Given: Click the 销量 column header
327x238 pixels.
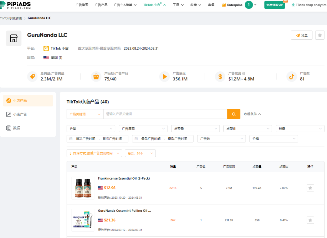Looking at the screenshot, I should tap(173, 167).
